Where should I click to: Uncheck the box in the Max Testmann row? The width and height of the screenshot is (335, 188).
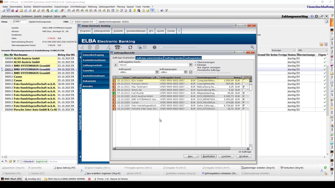coord(244,87)
